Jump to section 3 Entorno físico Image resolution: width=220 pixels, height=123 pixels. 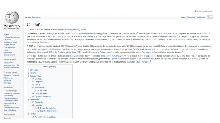[x=35, y=76]
